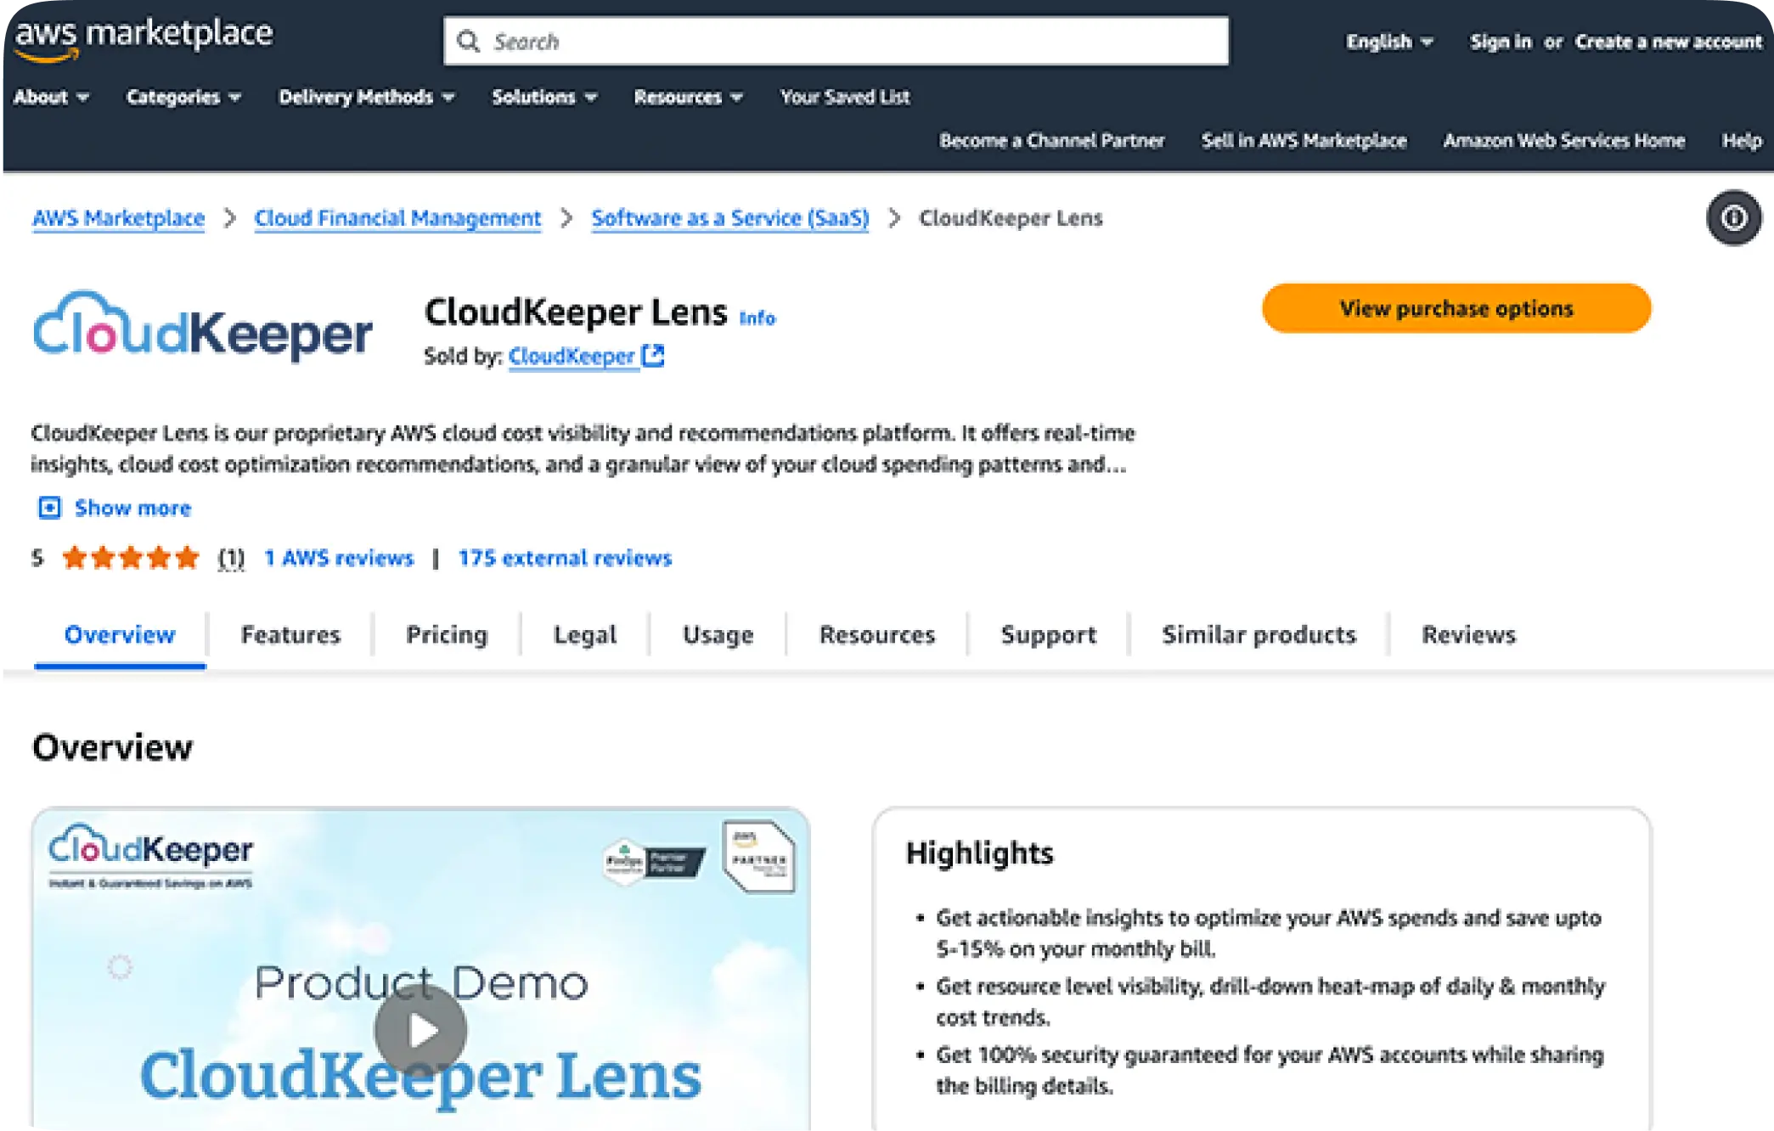Viewport: 1774px width, 1131px height.
Task: Click the Show more plus icon
Action: [x=49, y=508]
